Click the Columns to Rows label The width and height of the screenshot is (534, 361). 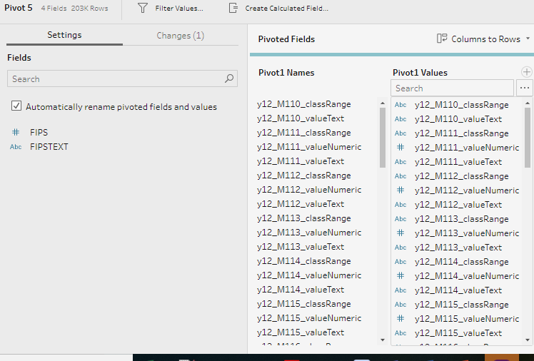(x=485, y=39)
